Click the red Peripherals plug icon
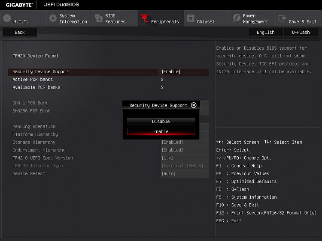 pyautogui.click(x=145, y=18)
